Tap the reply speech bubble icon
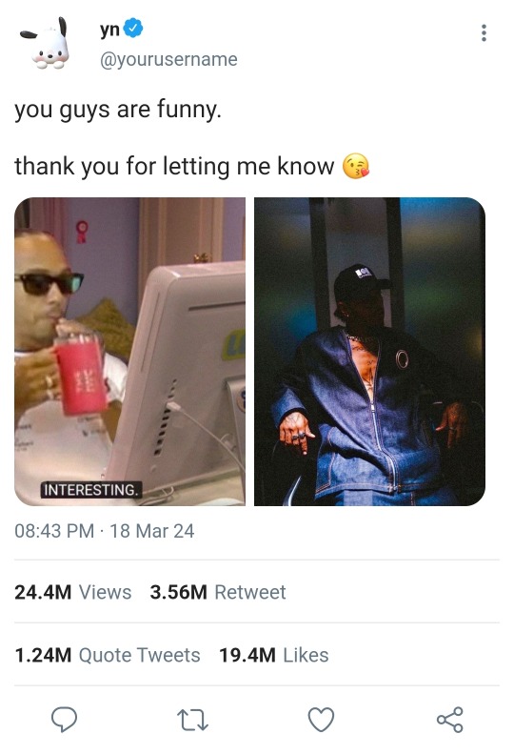 64,720
